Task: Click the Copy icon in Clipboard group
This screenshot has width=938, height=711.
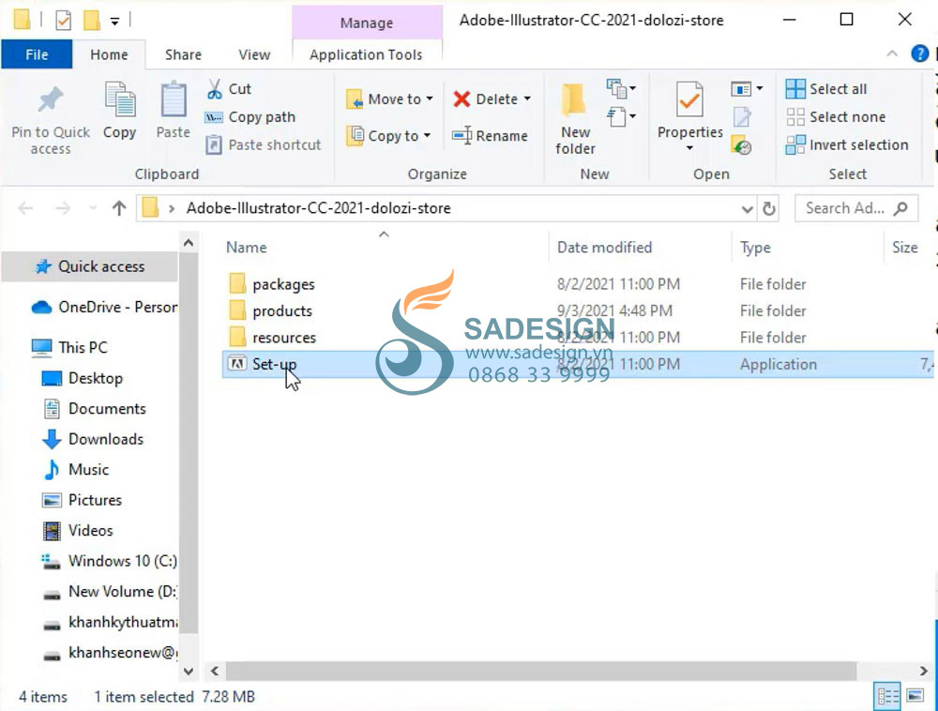Action: (x=120, y=99)
